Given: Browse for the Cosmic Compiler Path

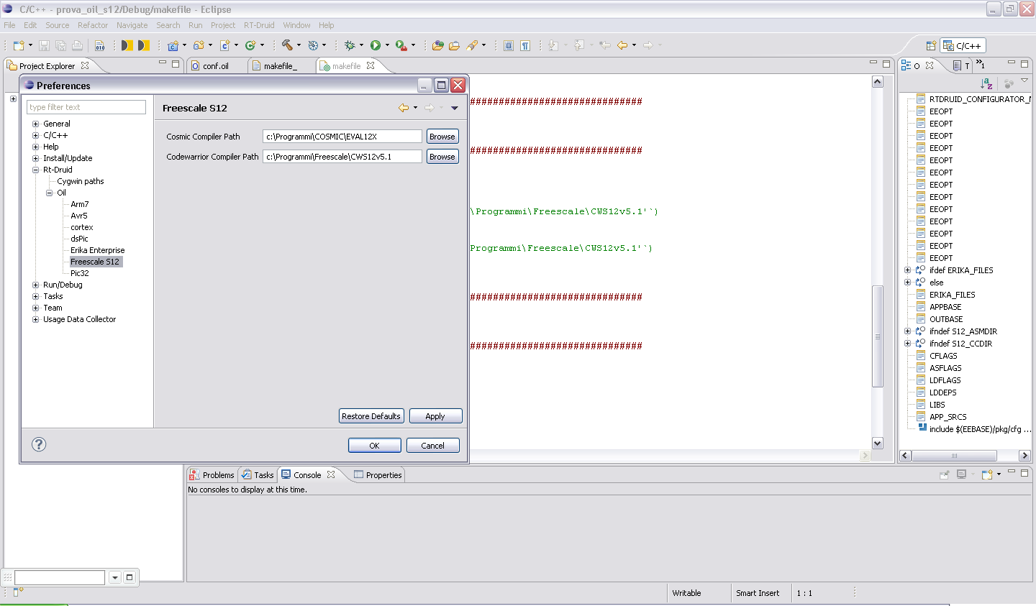Looking at the screenshot, I should tap(442, 137).
